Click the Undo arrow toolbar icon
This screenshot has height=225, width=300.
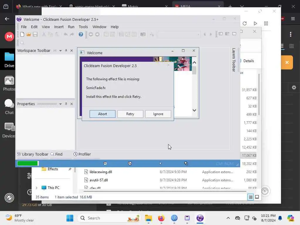click(66, 35)
